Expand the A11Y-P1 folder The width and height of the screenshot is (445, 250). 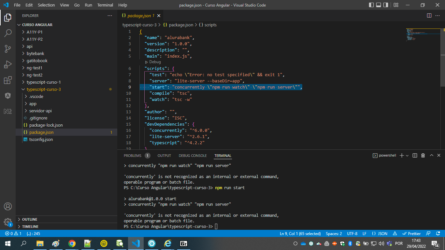[66, 32]
